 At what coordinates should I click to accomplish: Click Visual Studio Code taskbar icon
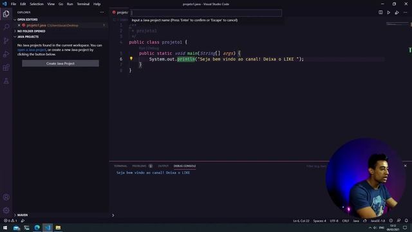tap(48, 227)
